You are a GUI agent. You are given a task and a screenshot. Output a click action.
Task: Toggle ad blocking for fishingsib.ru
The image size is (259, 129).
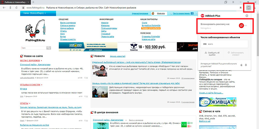point(243,26)
